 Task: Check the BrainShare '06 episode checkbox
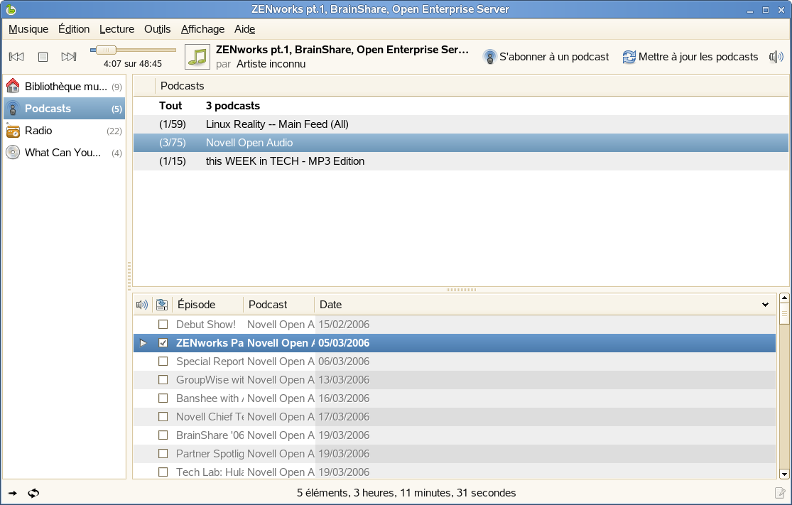coord(163,435)
